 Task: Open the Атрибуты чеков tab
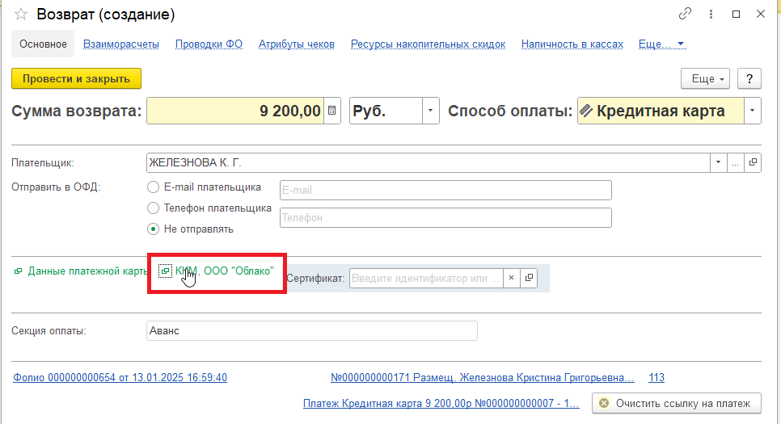click(296, 44)
